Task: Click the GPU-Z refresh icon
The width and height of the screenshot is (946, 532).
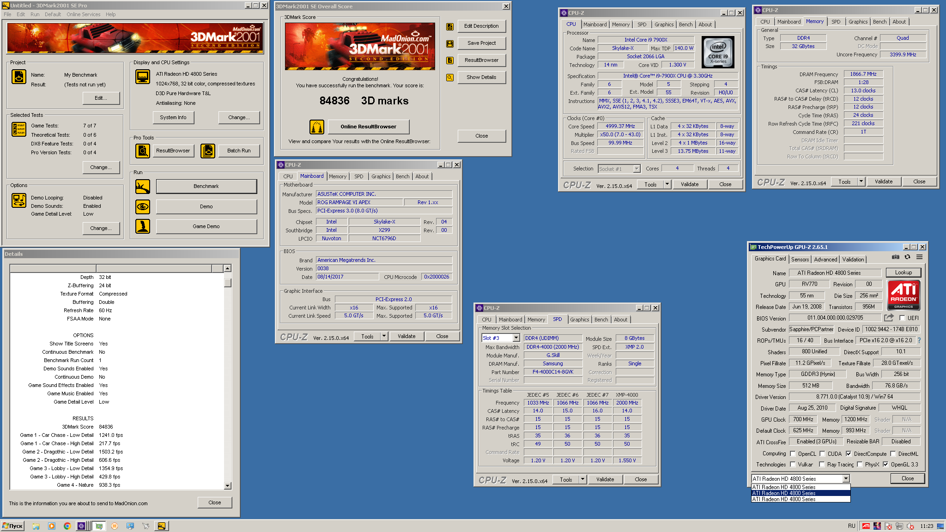Action: 907,257
